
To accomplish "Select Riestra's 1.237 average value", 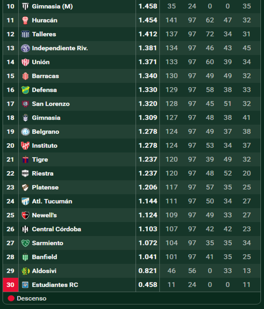I will pos(148,173).
